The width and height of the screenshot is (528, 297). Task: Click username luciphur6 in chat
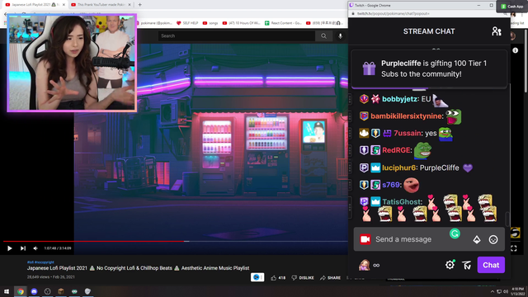click(x=399, y=167)
